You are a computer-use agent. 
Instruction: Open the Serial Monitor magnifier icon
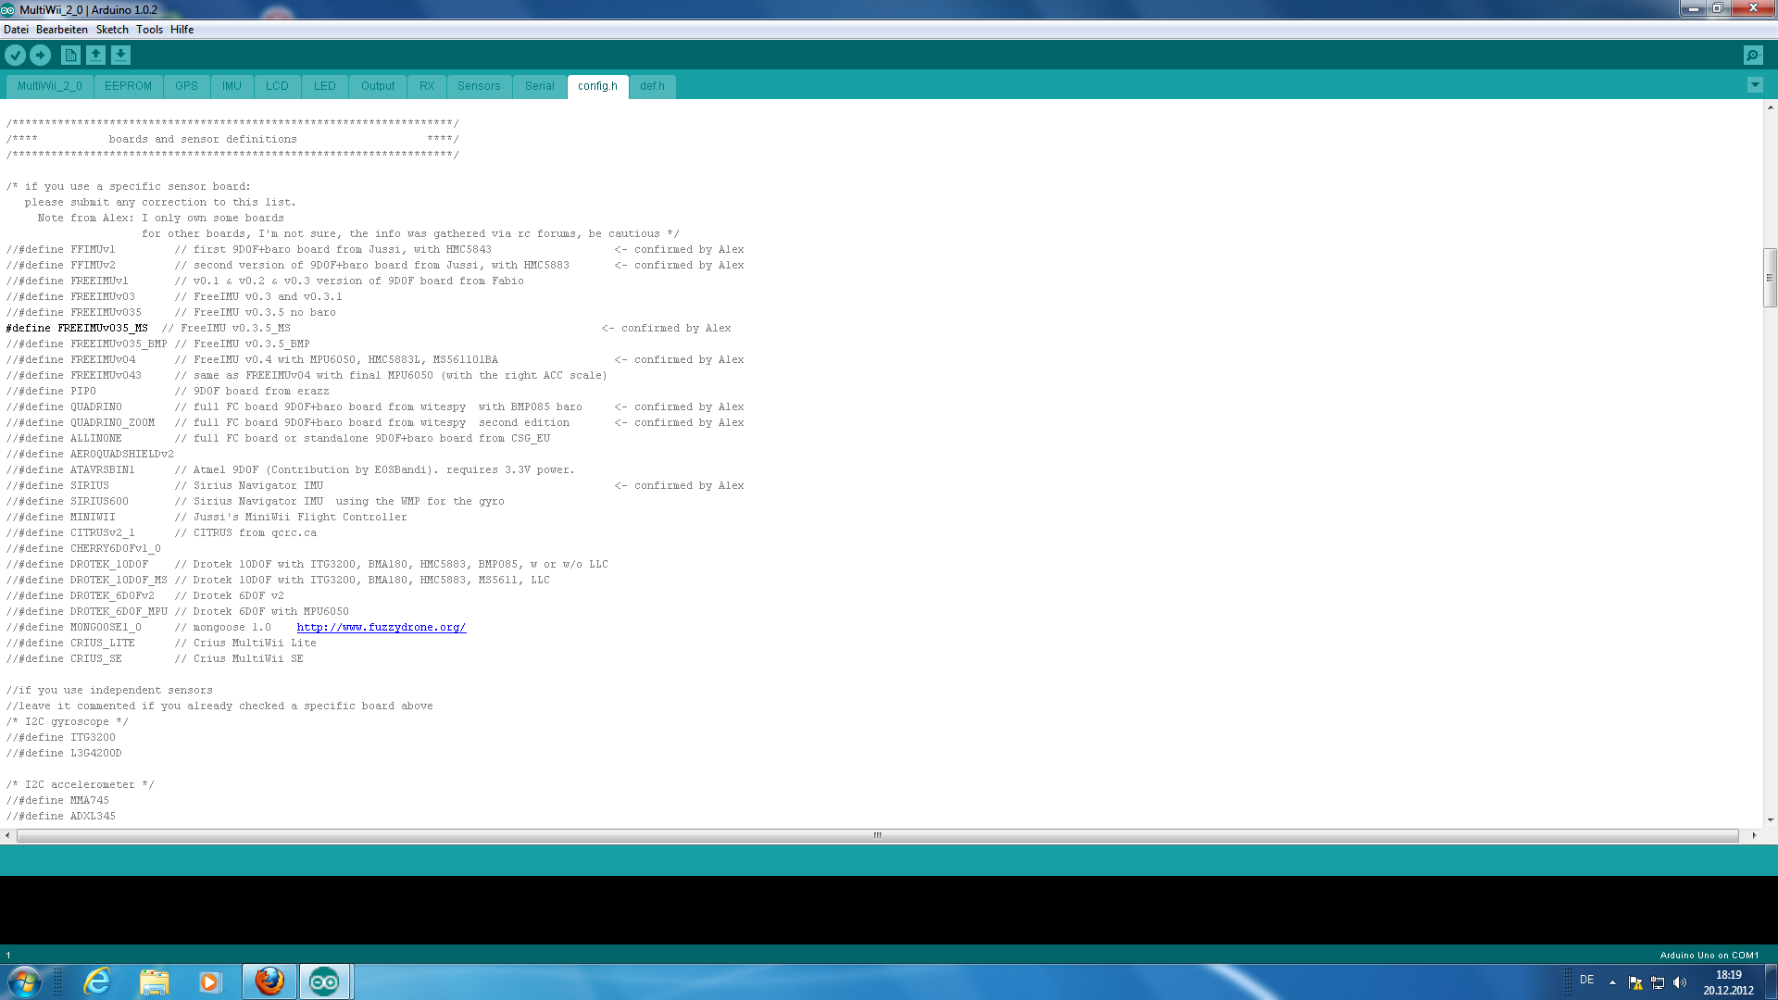coord(1752,56)
